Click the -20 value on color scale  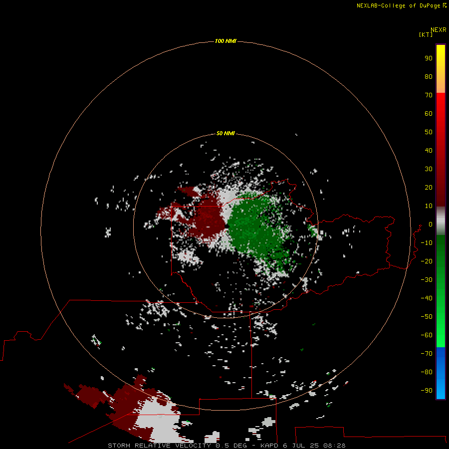tap(427, 261)
